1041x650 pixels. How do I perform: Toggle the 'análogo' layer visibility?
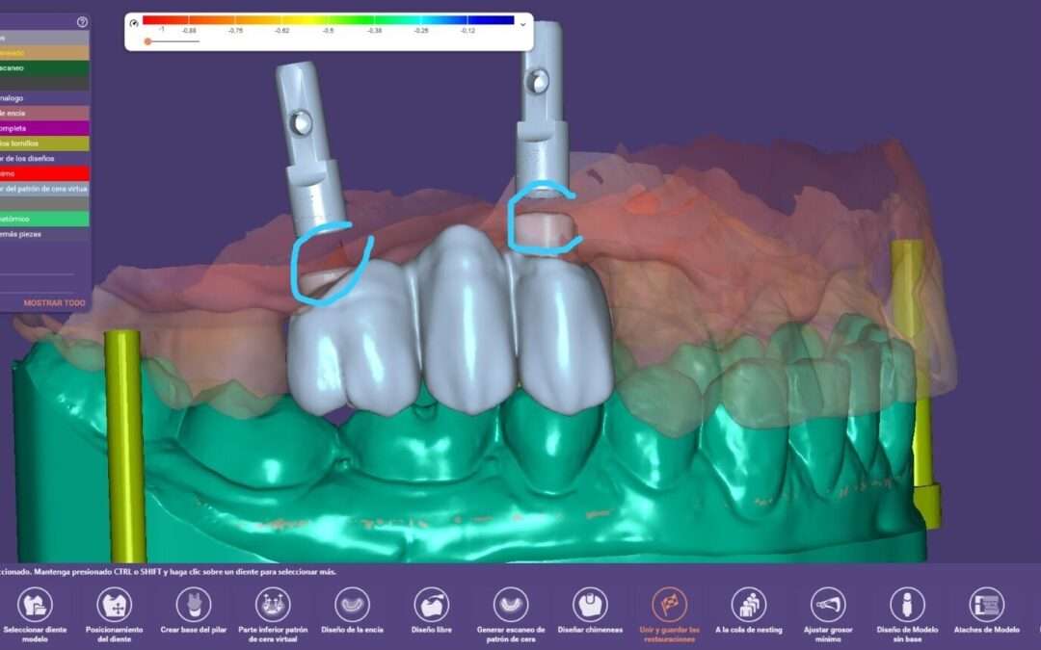pyautogui.click(x=44, y=98)
